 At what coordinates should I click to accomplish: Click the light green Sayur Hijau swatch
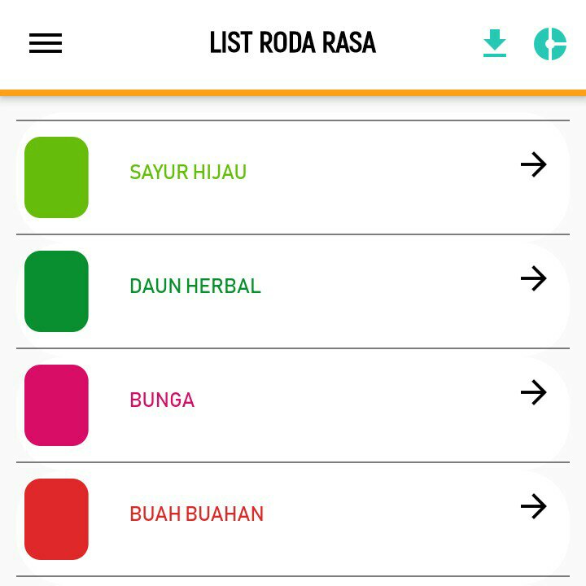[56, 177]
